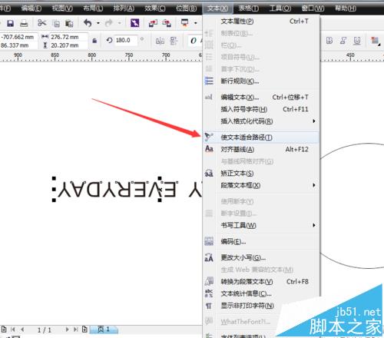The height and width of the screenshot is (338, 384).
Task: Expand Paragraph Text Frame (段落文本框) submenu
Action: pos(261,185)
